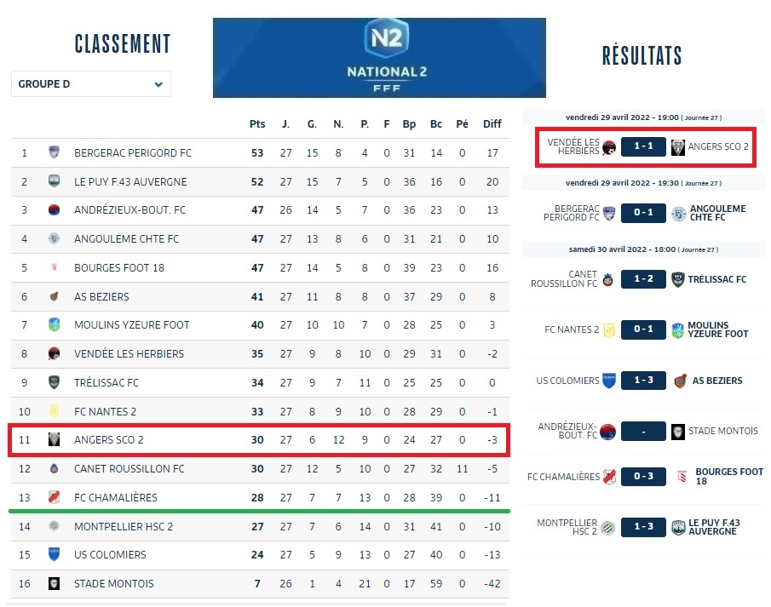Open BOURGES FOOT 18 team in standings
The image size is (771, 607).
coord(119,268)
